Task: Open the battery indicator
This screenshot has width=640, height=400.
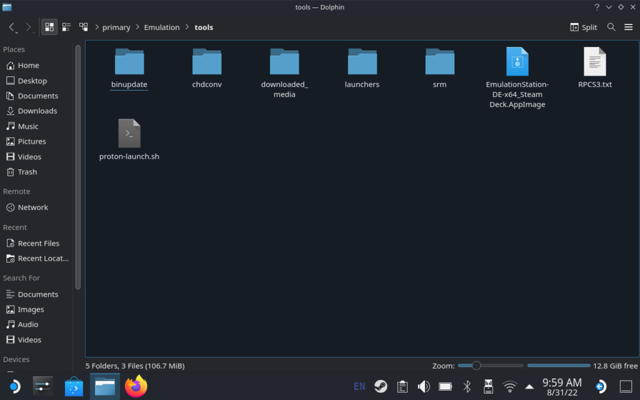Action: pyautogui.click(x=445, y=386)
